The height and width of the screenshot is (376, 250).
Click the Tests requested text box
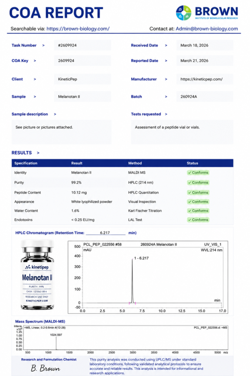[x=182, y=132]
